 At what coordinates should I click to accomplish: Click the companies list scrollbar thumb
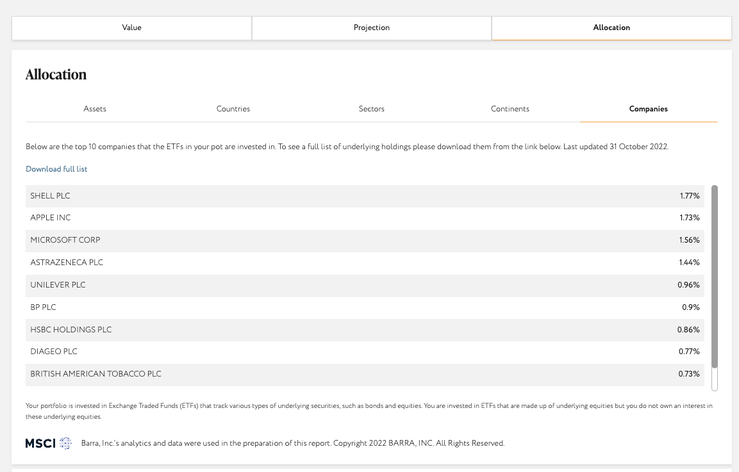pos(715,277)
